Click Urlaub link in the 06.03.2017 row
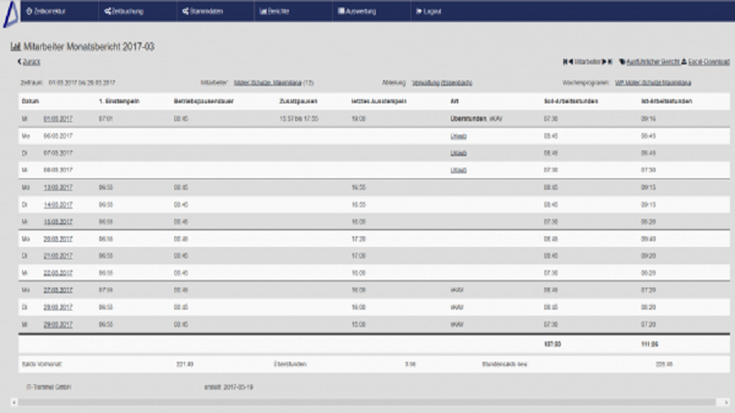This screenshot has height=413, width=735. (458, 136)
